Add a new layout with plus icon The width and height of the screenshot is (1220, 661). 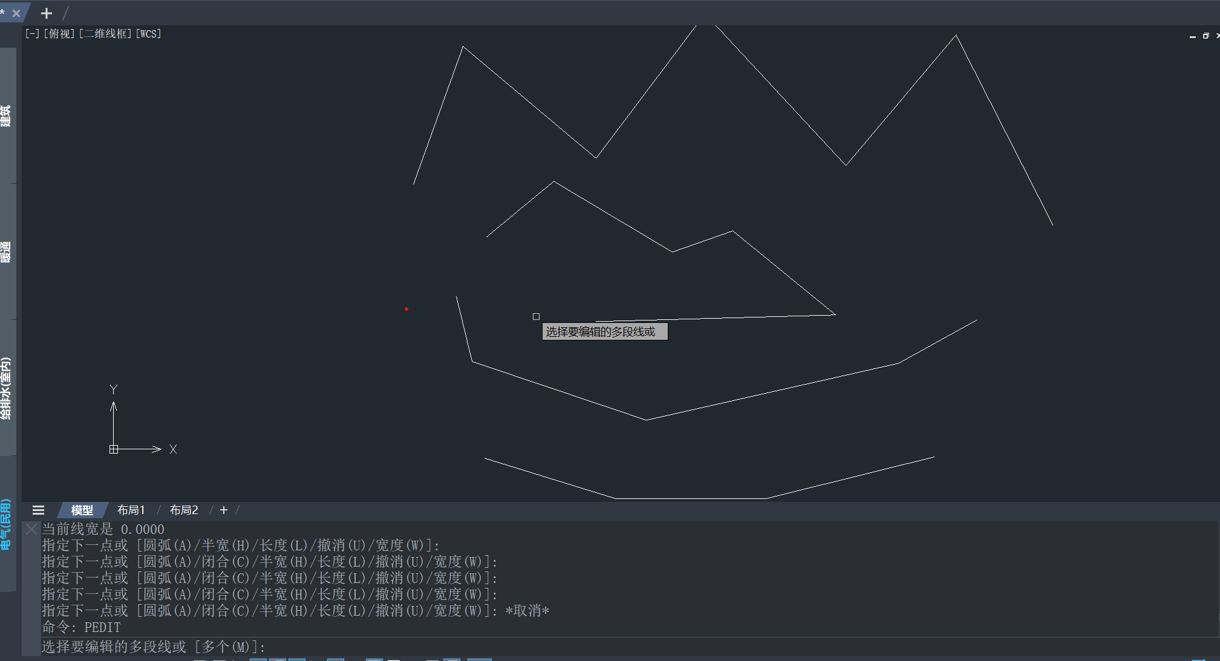[x=224, y=510]
